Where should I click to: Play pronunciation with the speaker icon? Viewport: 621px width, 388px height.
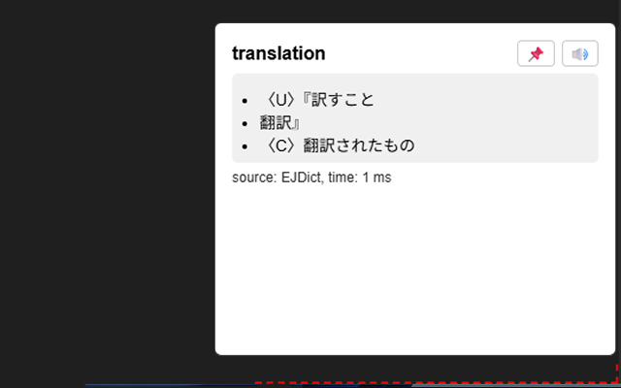coord(580,54)
